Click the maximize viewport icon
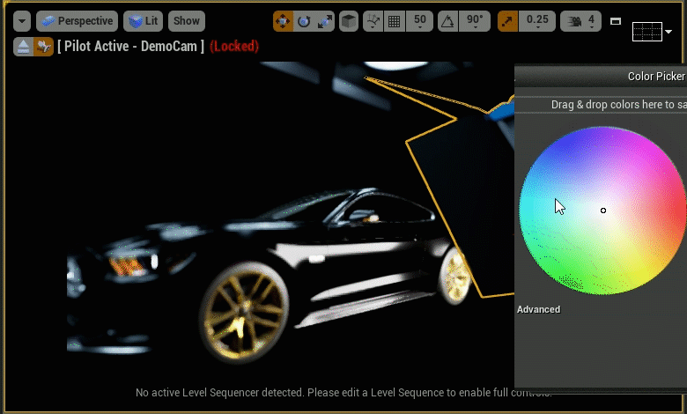 tap(616, 21)
